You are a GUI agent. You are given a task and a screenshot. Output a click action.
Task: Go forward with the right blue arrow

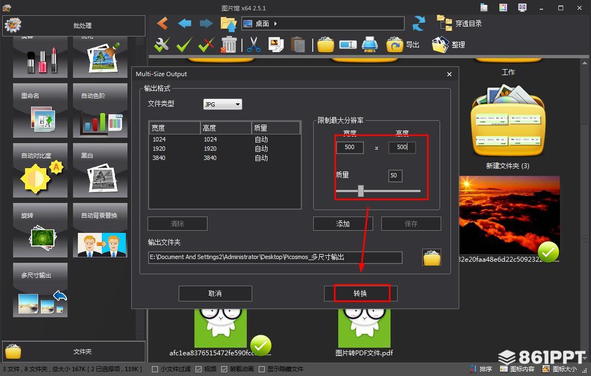[x=206, y=23]
